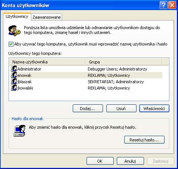Screen dimensions: 178x169
Task: Toggle the require username and password checkbox
Action: coord(11,44)
